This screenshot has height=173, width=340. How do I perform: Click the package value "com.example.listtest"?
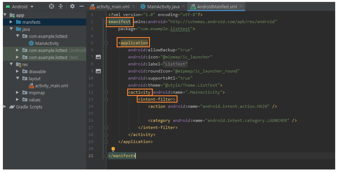[165, 29]
